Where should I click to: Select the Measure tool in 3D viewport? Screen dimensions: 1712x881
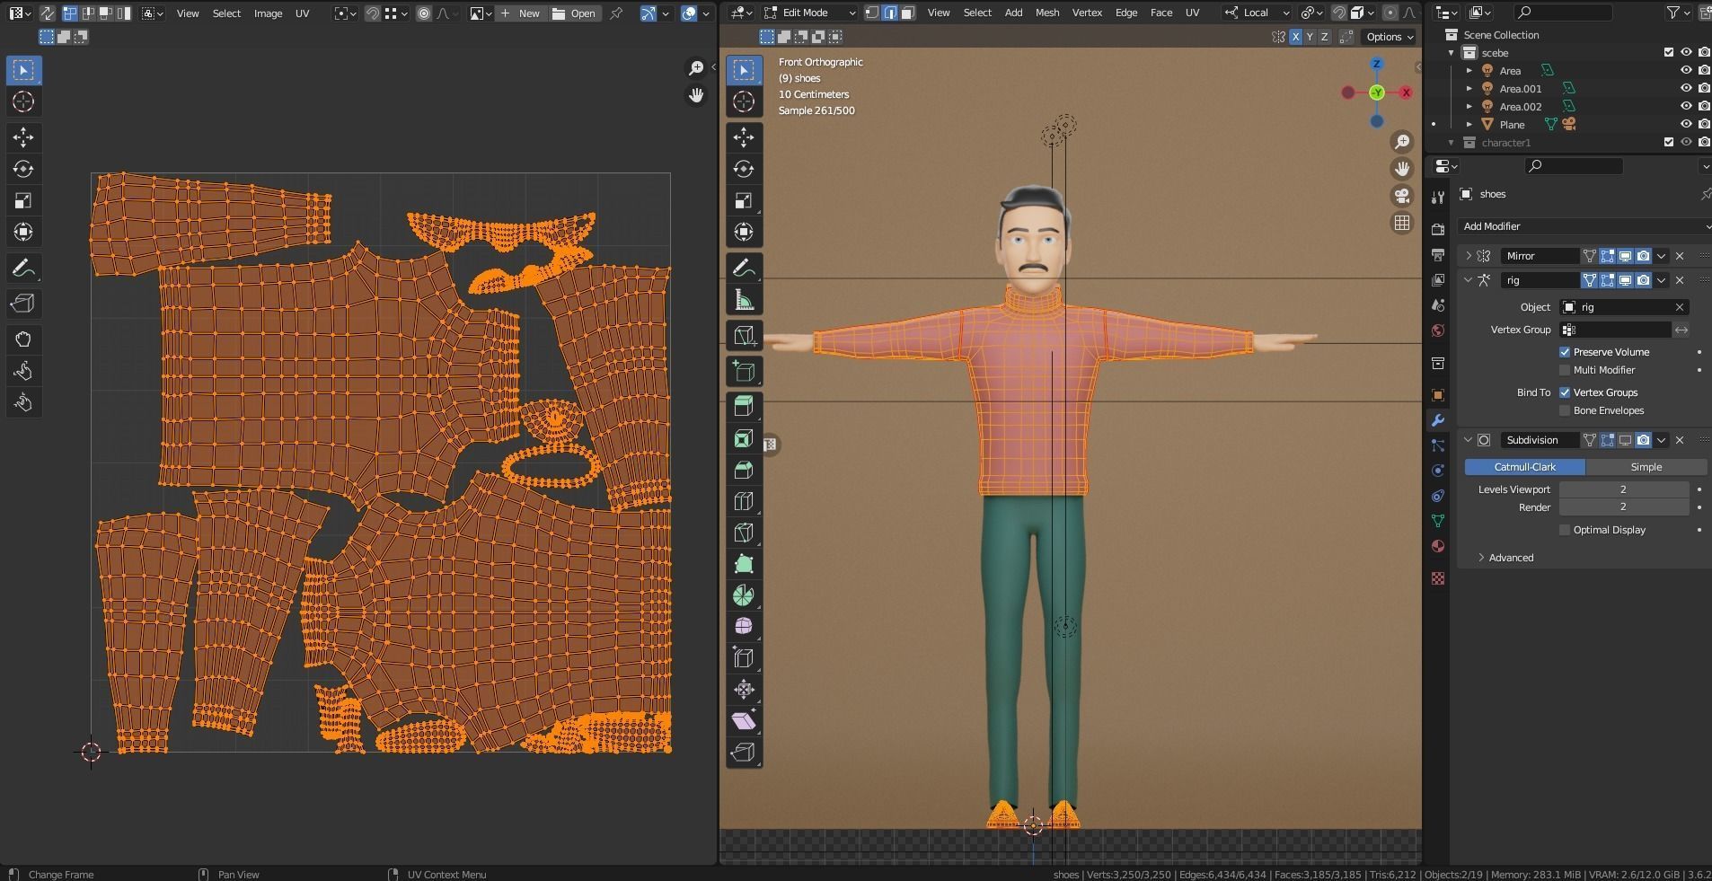pyautogui.click(x=744, y=300)
